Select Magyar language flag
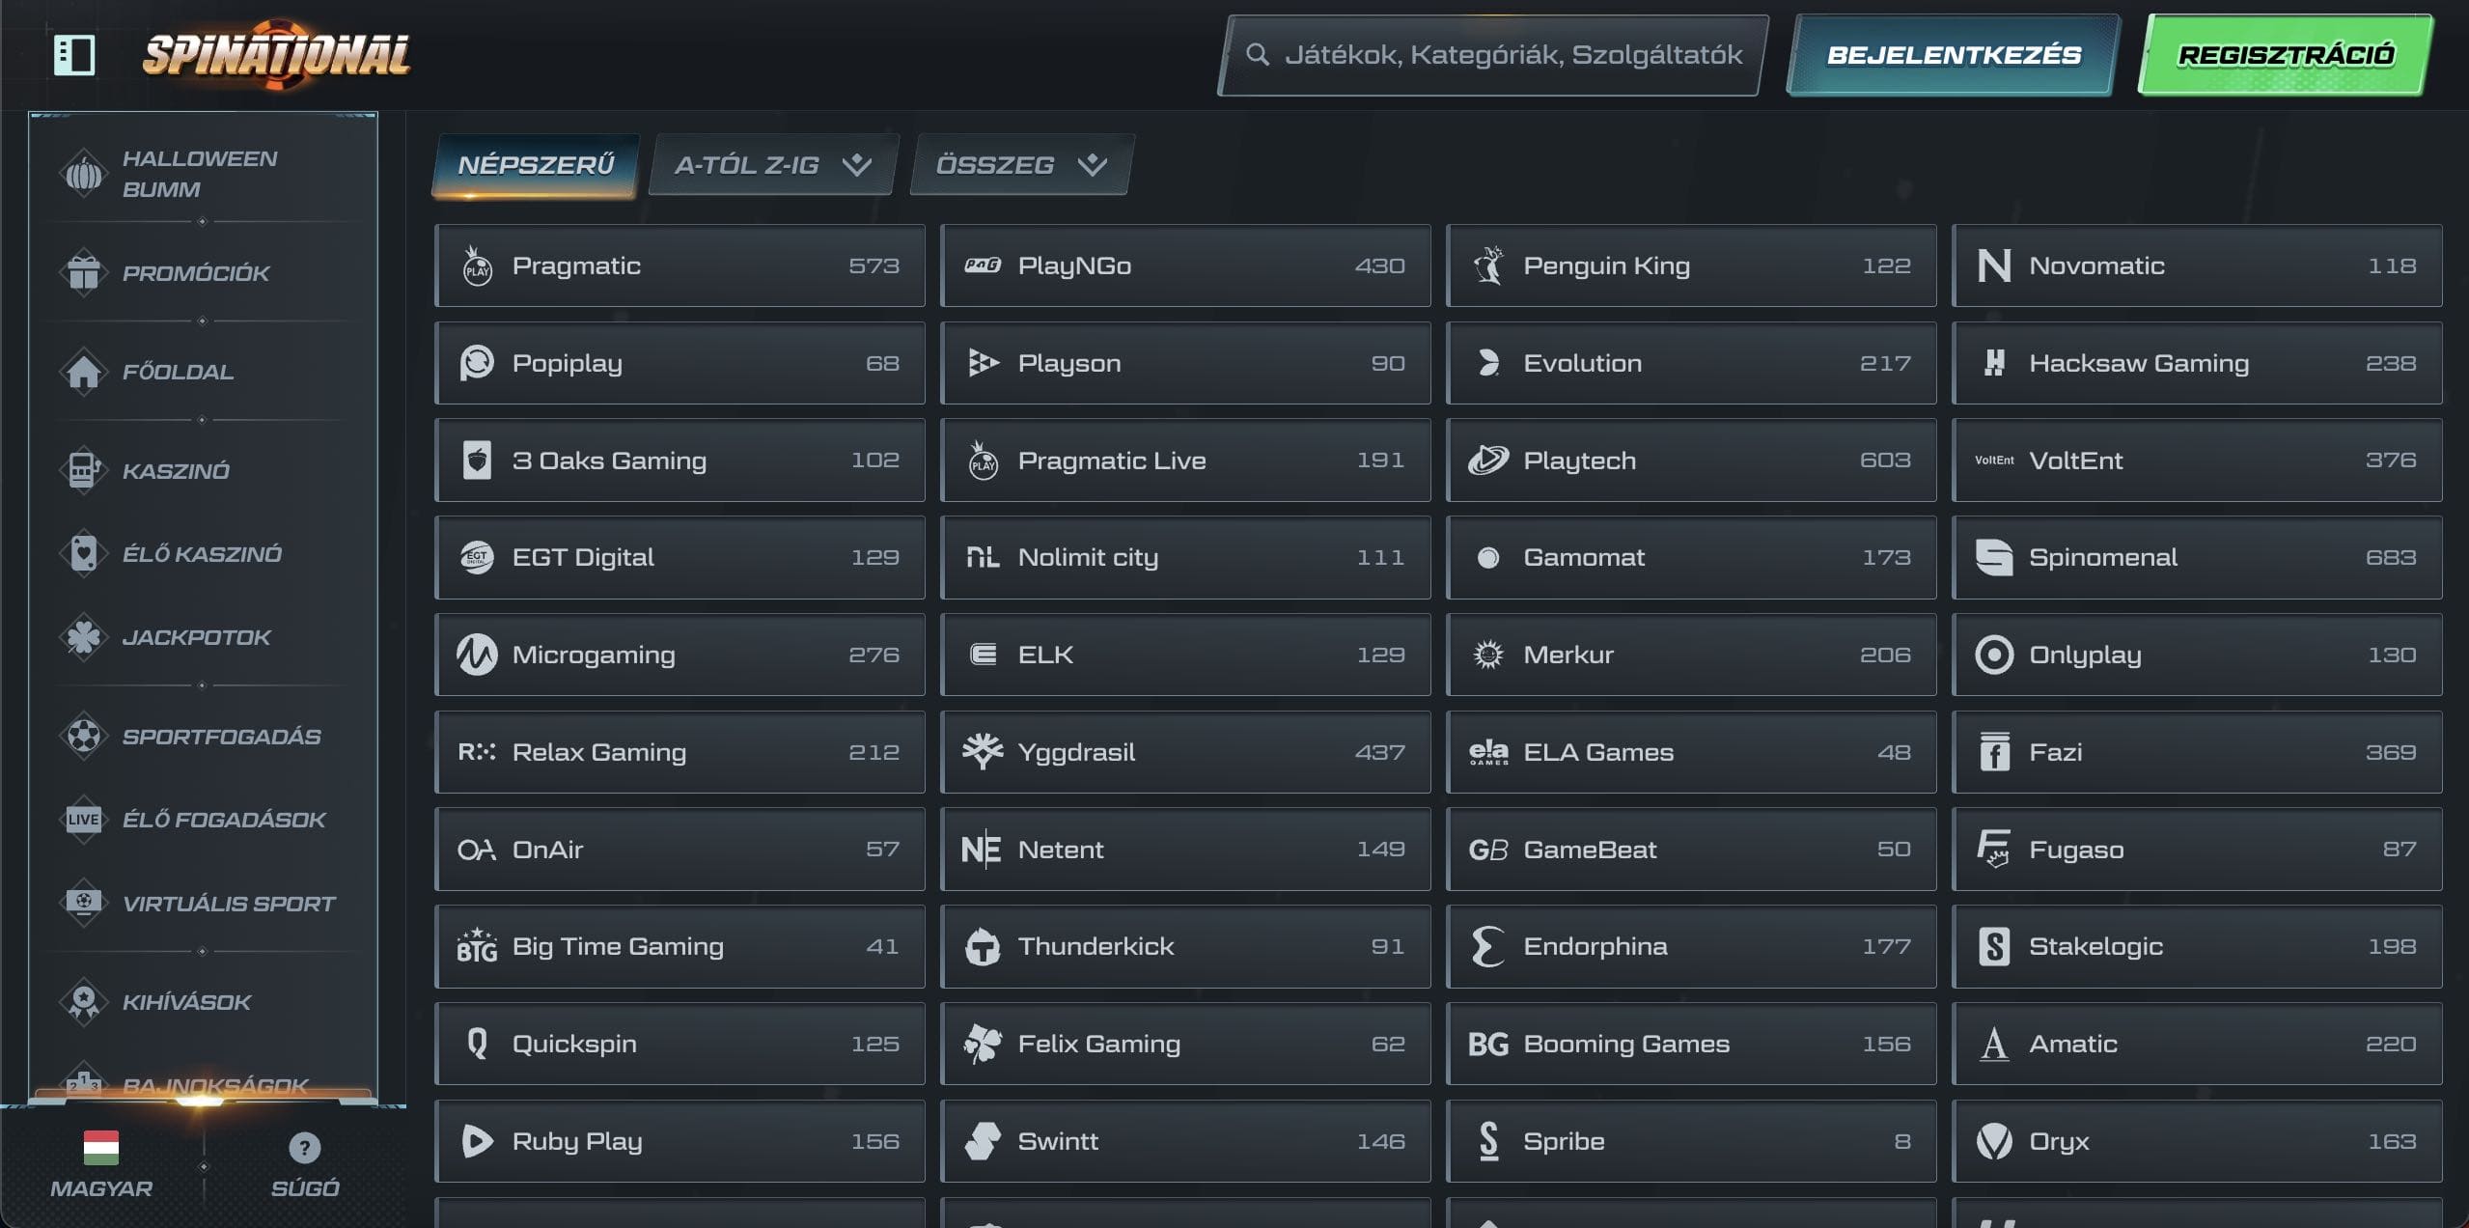2469x1228 pixels. pos(101,1148)
